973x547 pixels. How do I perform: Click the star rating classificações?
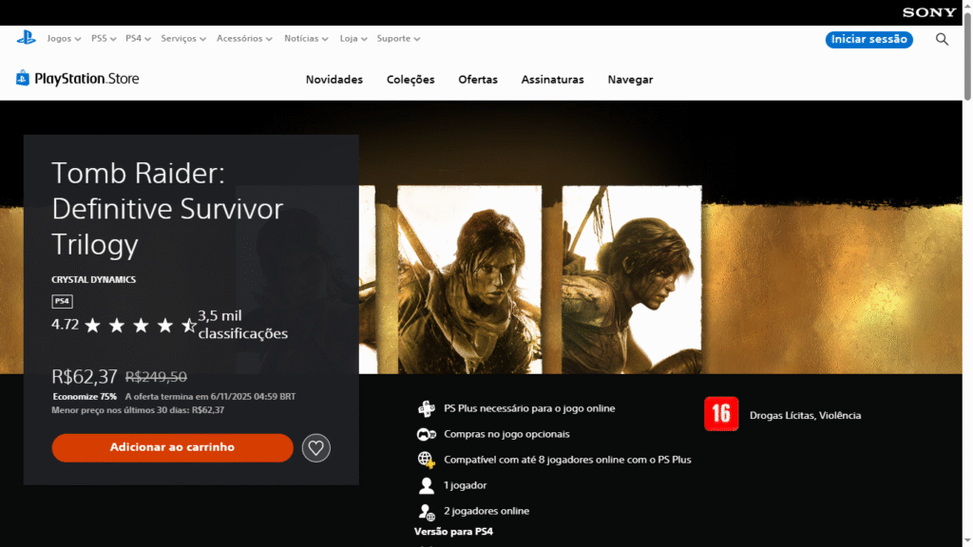click(x=141, y=326)
